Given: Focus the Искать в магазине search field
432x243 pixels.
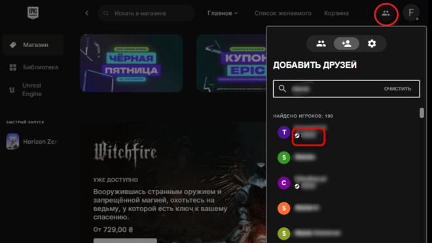Looking at the screenshot, I should (x=147, y=13).
